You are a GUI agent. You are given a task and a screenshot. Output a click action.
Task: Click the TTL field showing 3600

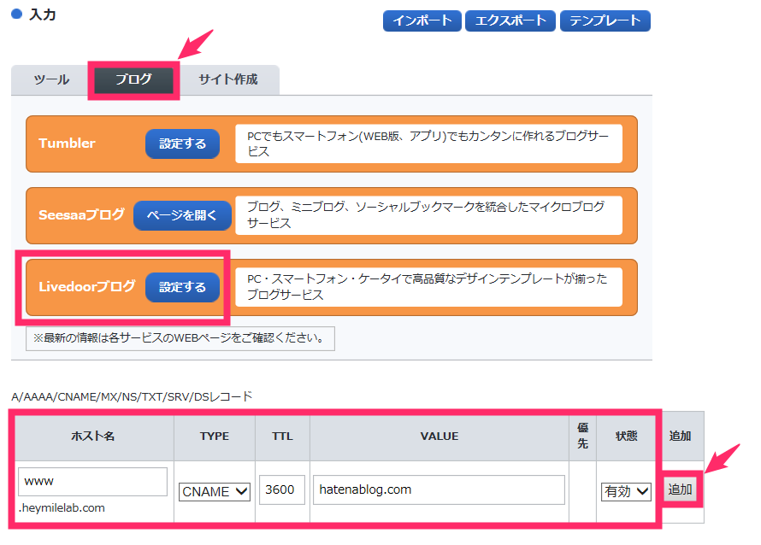point(282,489)
